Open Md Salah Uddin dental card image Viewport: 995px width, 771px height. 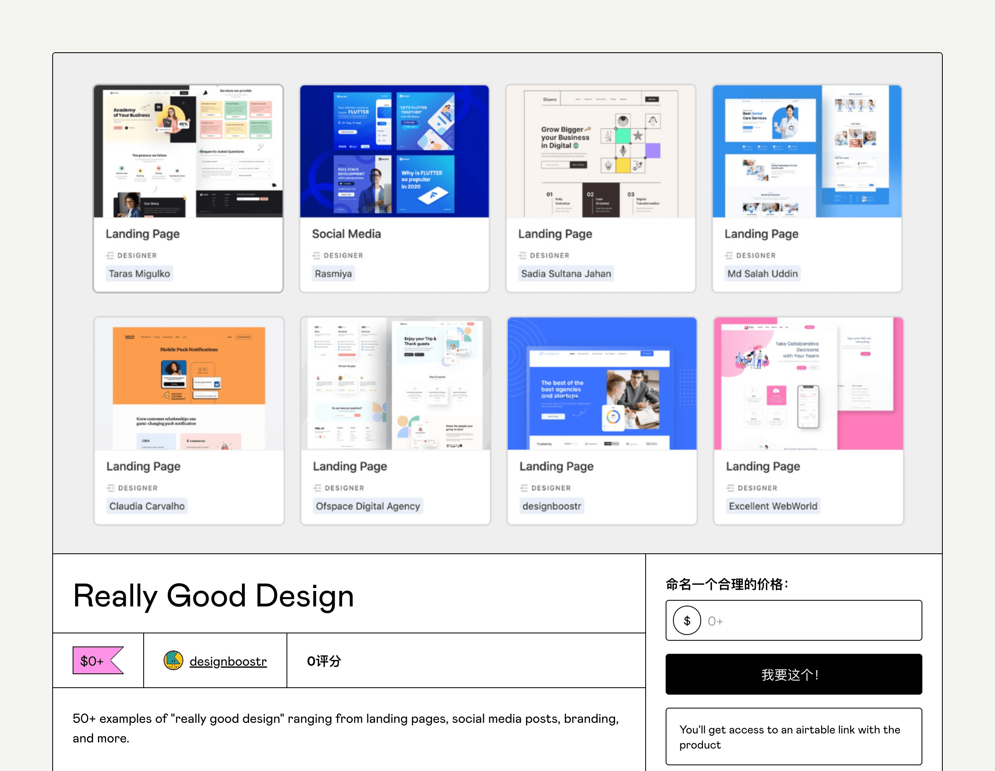click(807, 151)
